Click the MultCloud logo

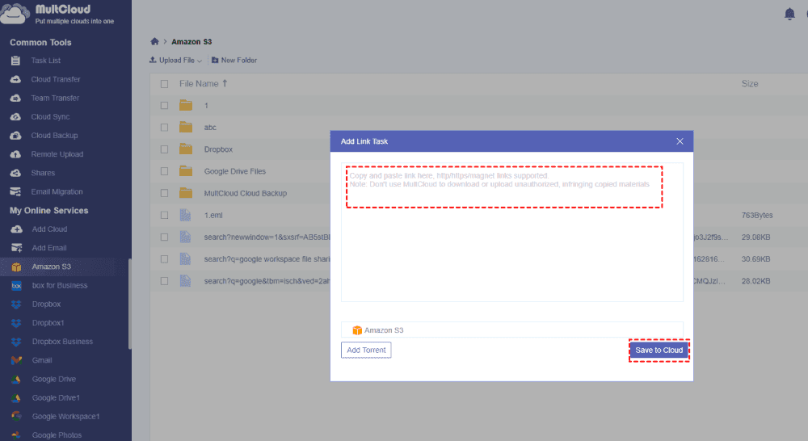pos(57,14)
